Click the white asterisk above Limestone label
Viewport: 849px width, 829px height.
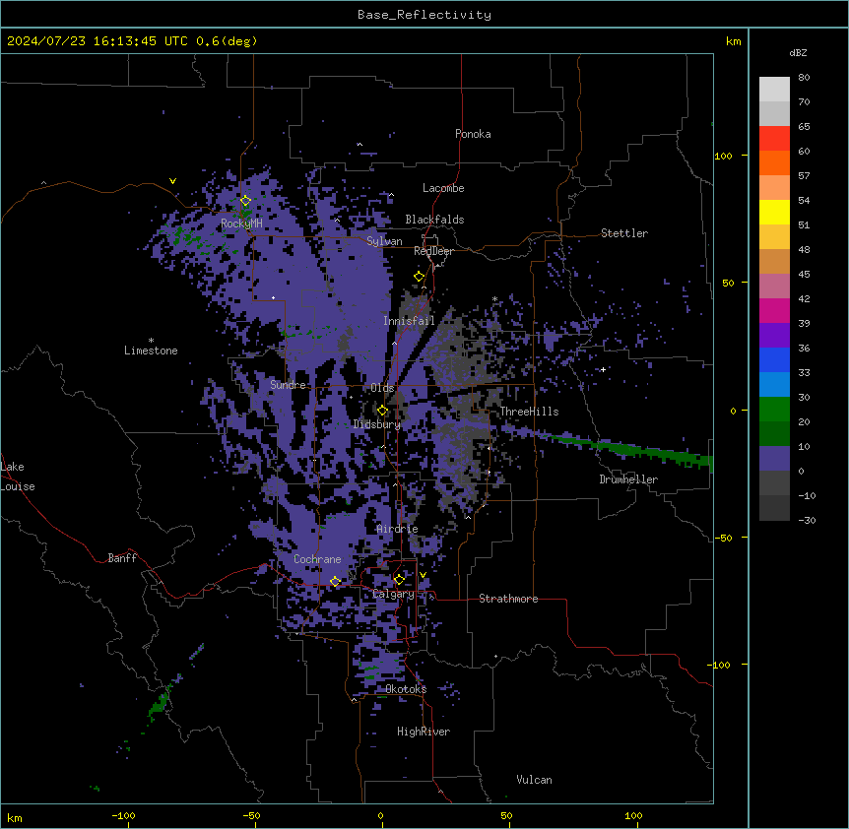tap(151, 341)
